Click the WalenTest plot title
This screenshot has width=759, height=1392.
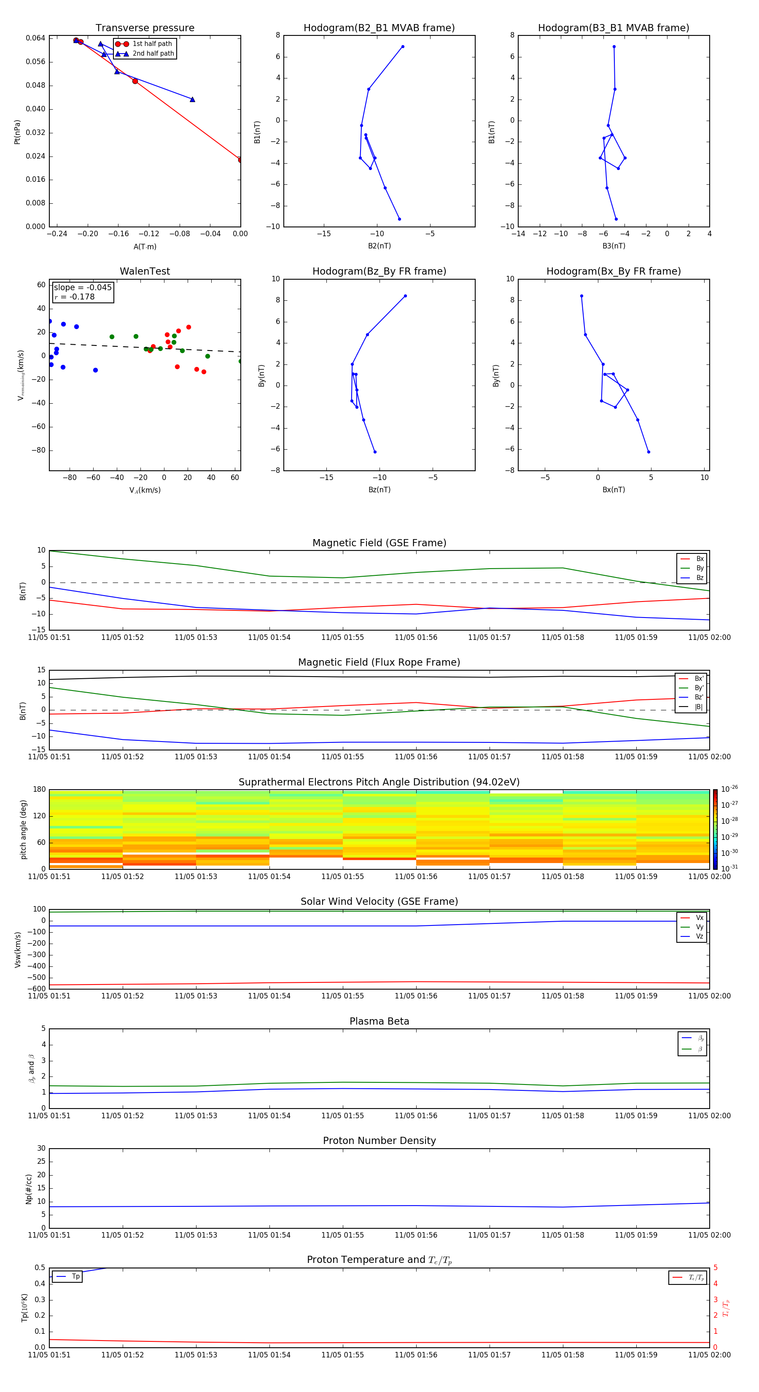[x=145, y=271]
